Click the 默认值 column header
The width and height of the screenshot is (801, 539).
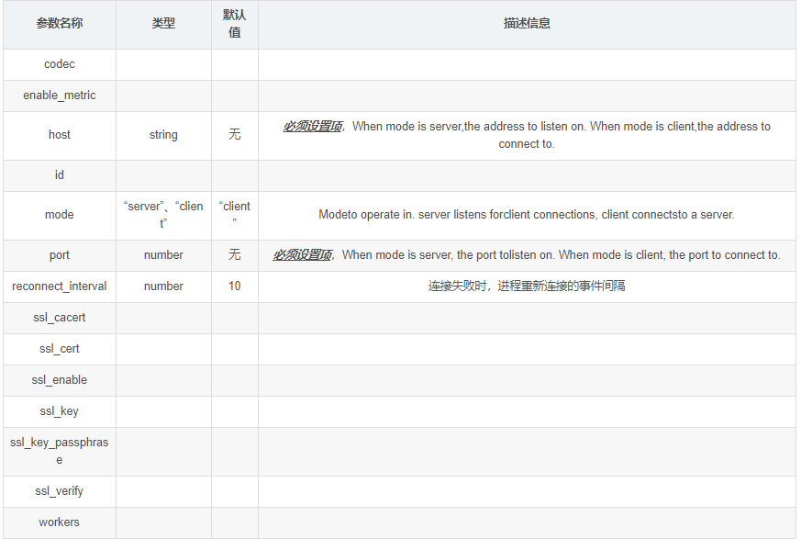tap(235, 24)
